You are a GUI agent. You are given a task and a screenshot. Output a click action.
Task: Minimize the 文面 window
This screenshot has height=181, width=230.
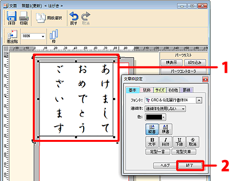(x=182, y=6)
